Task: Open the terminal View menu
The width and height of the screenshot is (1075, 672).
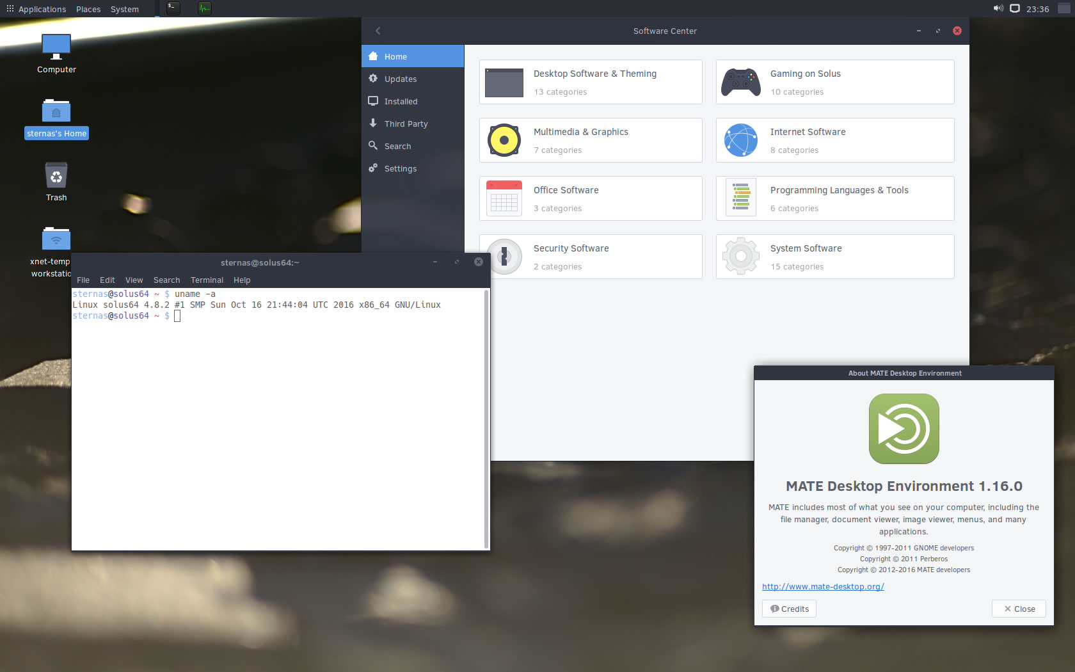Action: click(x=134, y=280)
